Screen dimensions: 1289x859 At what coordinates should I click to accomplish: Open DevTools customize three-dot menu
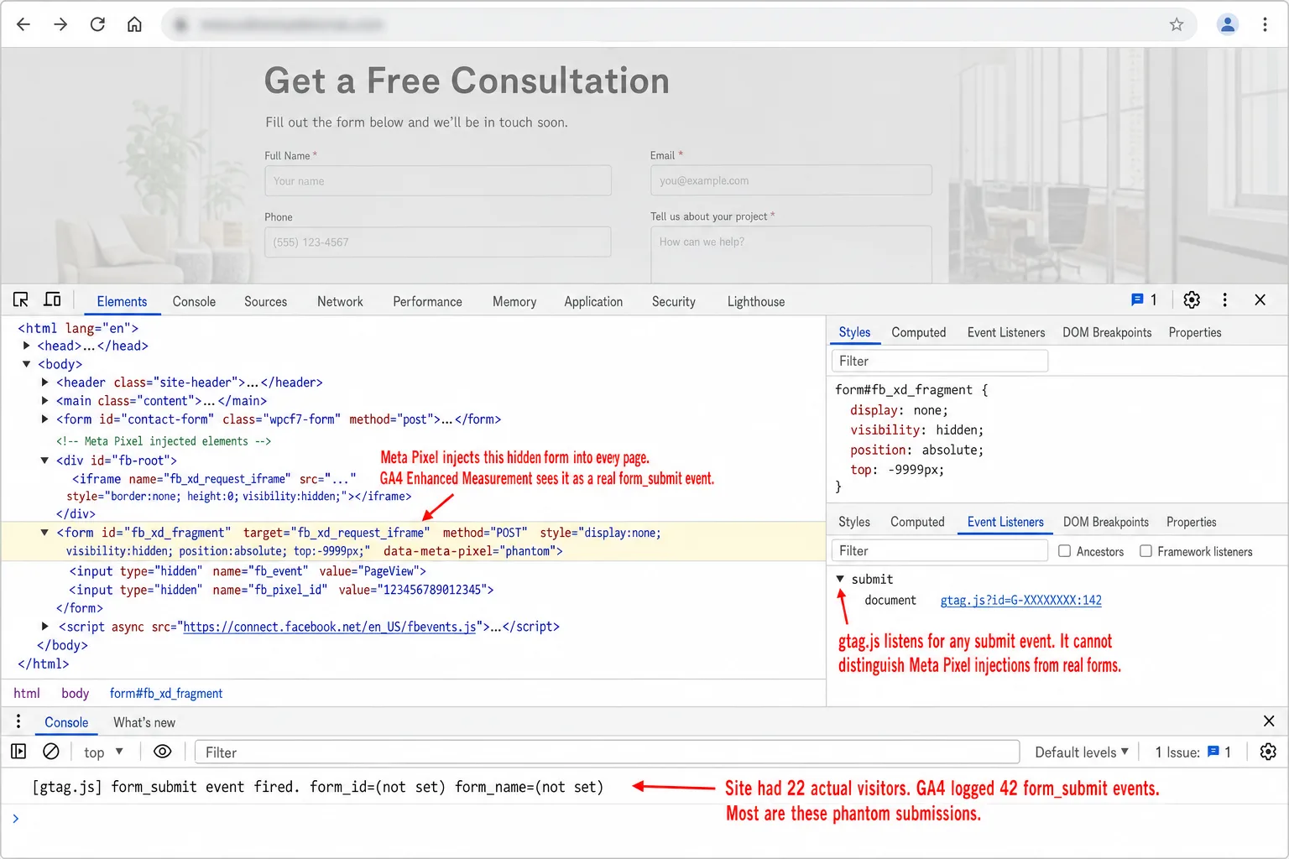pyautogui.click(x=1225, y=299)
